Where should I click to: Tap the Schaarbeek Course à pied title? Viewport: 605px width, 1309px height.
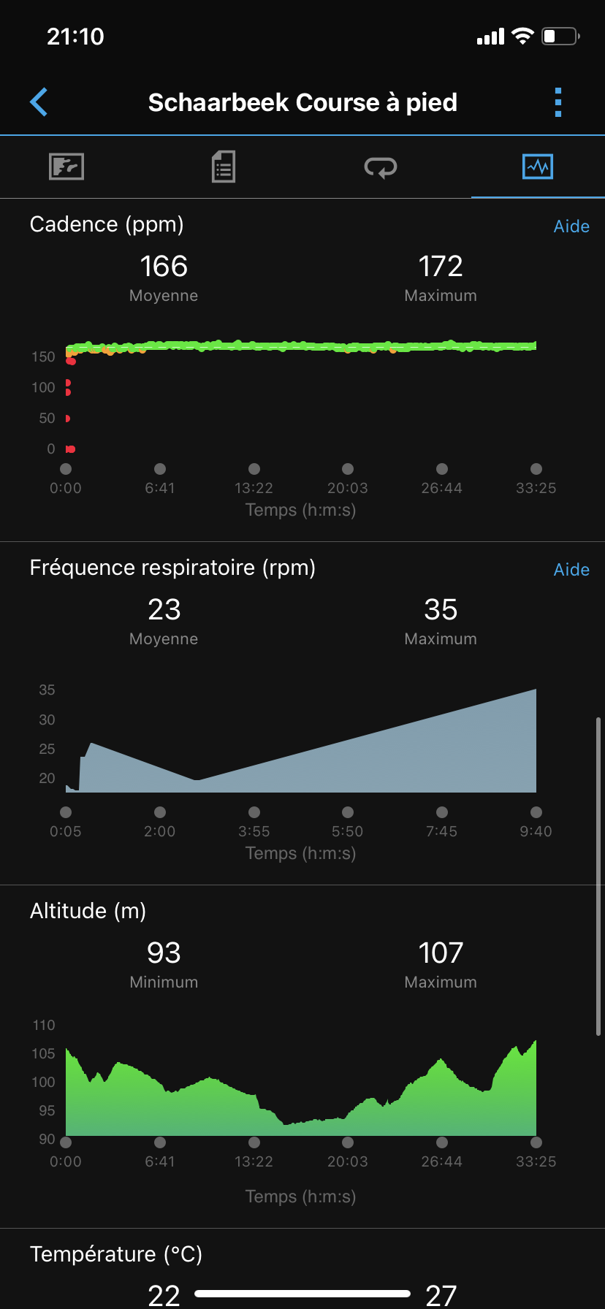302,102
